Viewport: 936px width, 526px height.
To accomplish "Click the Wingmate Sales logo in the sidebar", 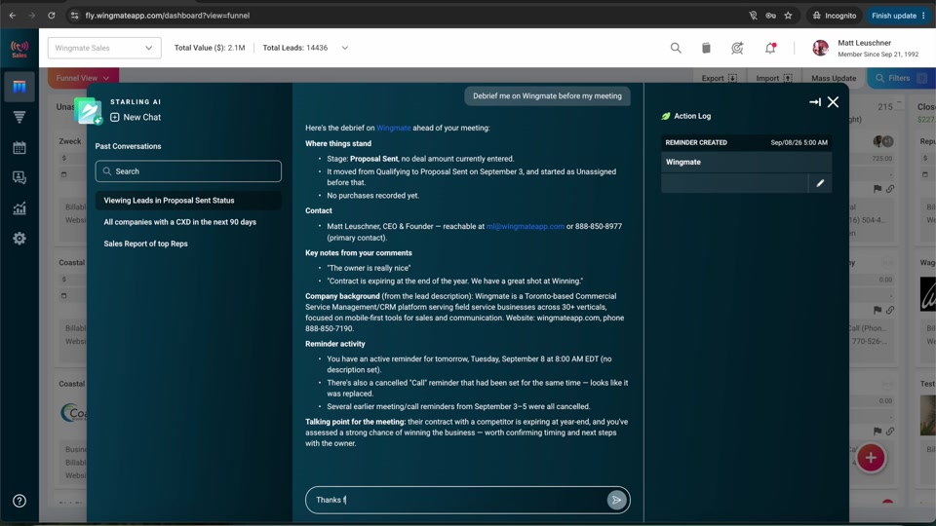I will point(19,49).
